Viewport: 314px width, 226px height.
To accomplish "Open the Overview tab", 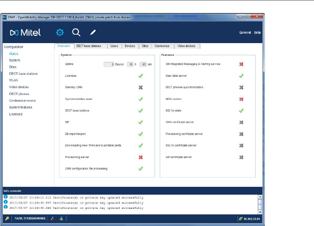I will 64,46.
